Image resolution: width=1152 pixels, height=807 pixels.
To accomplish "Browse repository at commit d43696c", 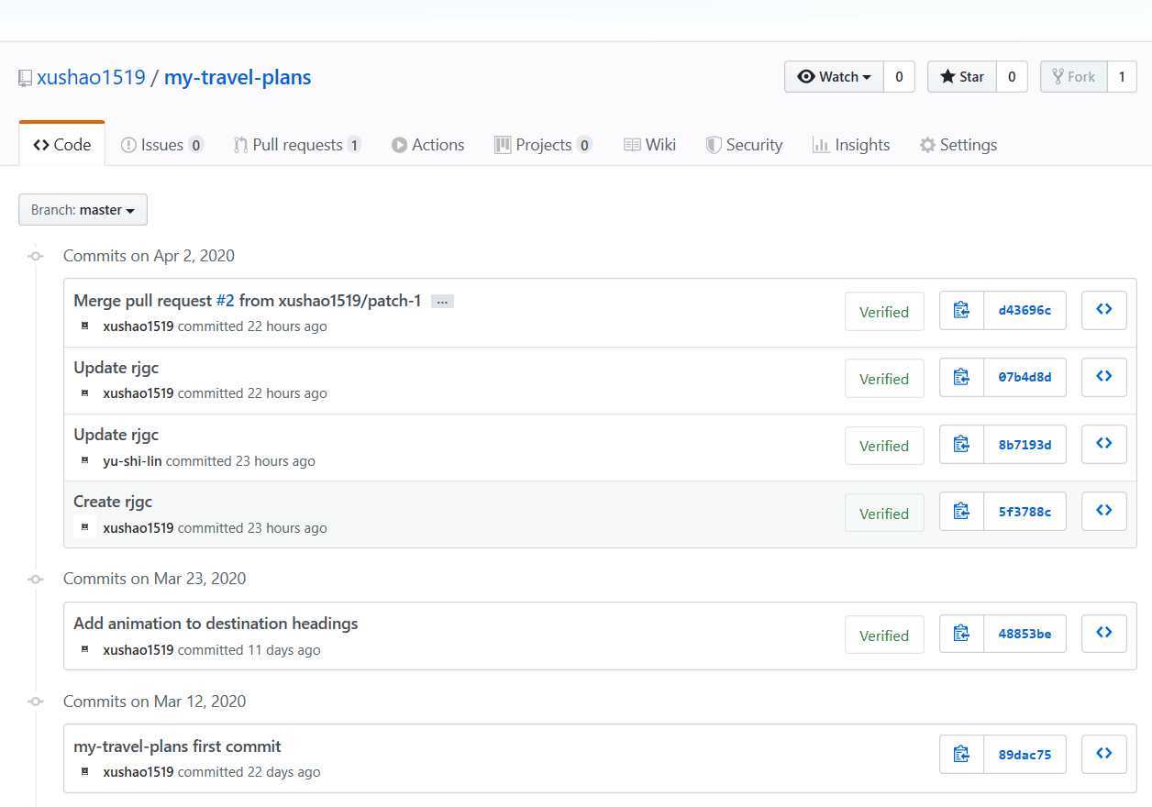I will (1104, 310).
